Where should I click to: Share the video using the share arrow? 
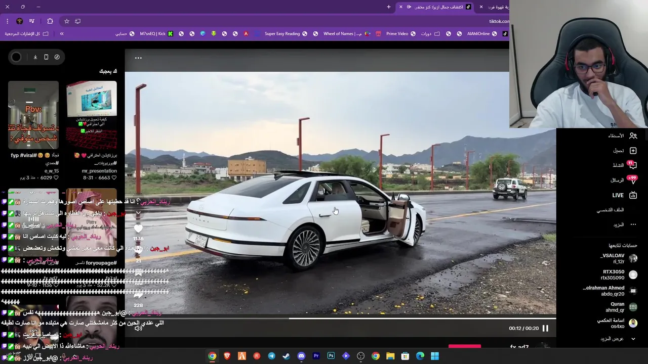coord(138,295)
